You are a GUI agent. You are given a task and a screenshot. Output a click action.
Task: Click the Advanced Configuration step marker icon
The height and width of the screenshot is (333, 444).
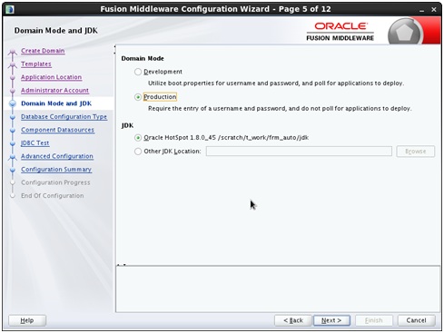[x=13, y=157]
